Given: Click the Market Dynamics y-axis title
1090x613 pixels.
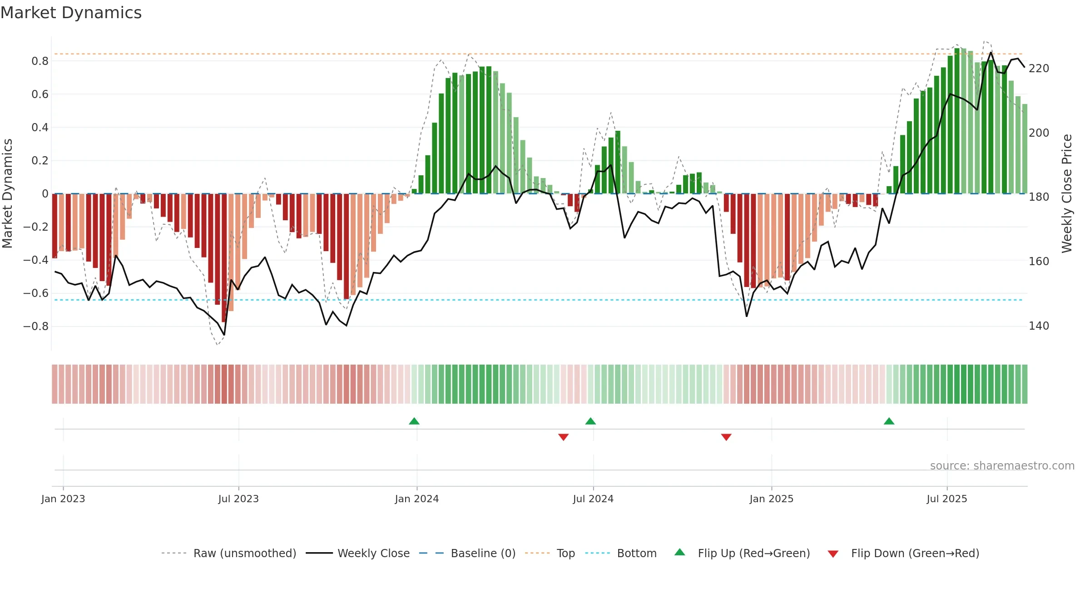Looking at the screenshot, I should coord(7,193).
